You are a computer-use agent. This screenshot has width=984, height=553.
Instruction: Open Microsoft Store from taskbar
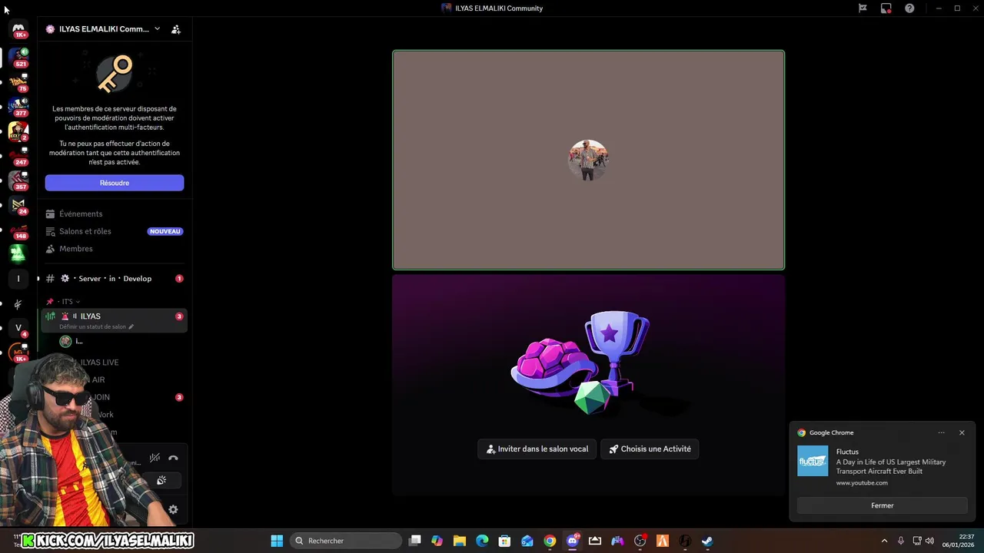504,541
